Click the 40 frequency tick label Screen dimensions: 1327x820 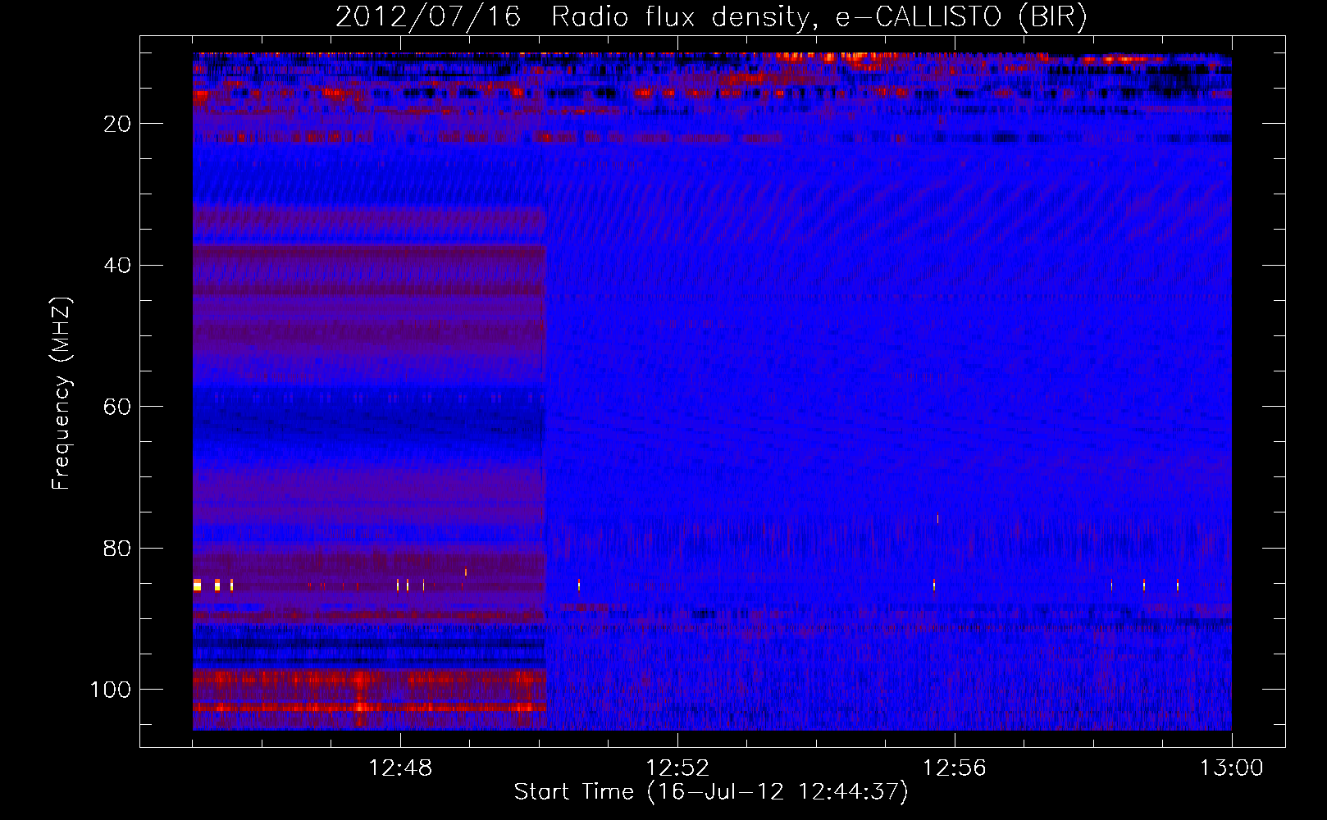click(118, 266)
